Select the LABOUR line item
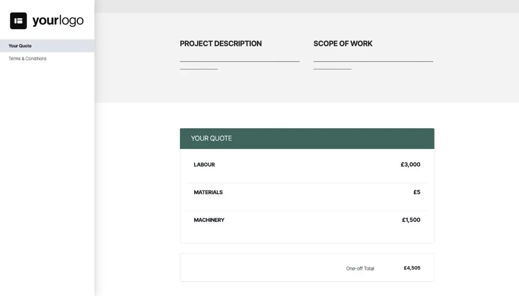 click(x=204, y=164)
